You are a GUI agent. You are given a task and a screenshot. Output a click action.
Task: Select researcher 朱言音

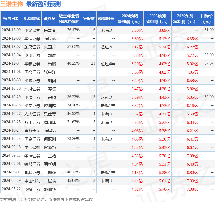pyautogui.click(x=50, y=30)
